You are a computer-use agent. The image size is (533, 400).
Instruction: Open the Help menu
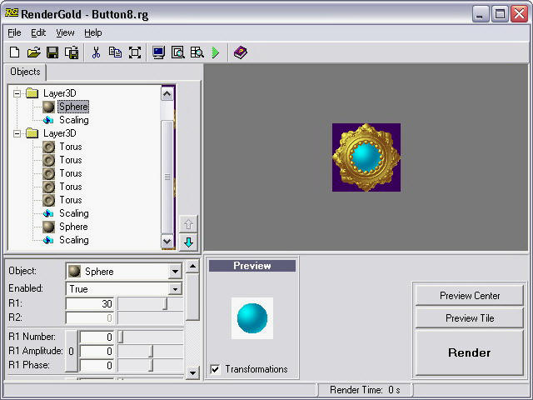[92, 32]
